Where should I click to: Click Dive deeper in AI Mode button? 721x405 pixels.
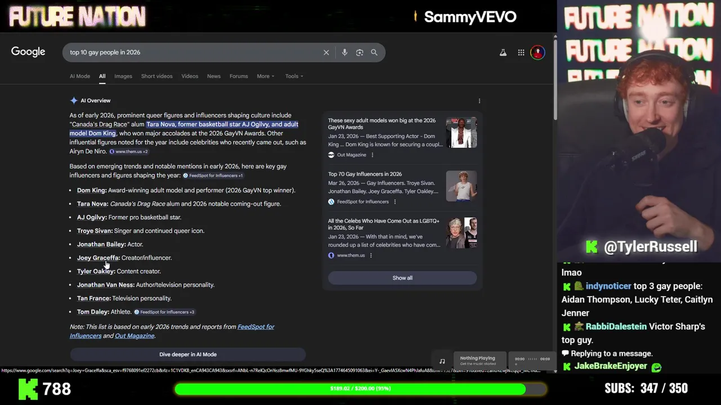[188, 354]
